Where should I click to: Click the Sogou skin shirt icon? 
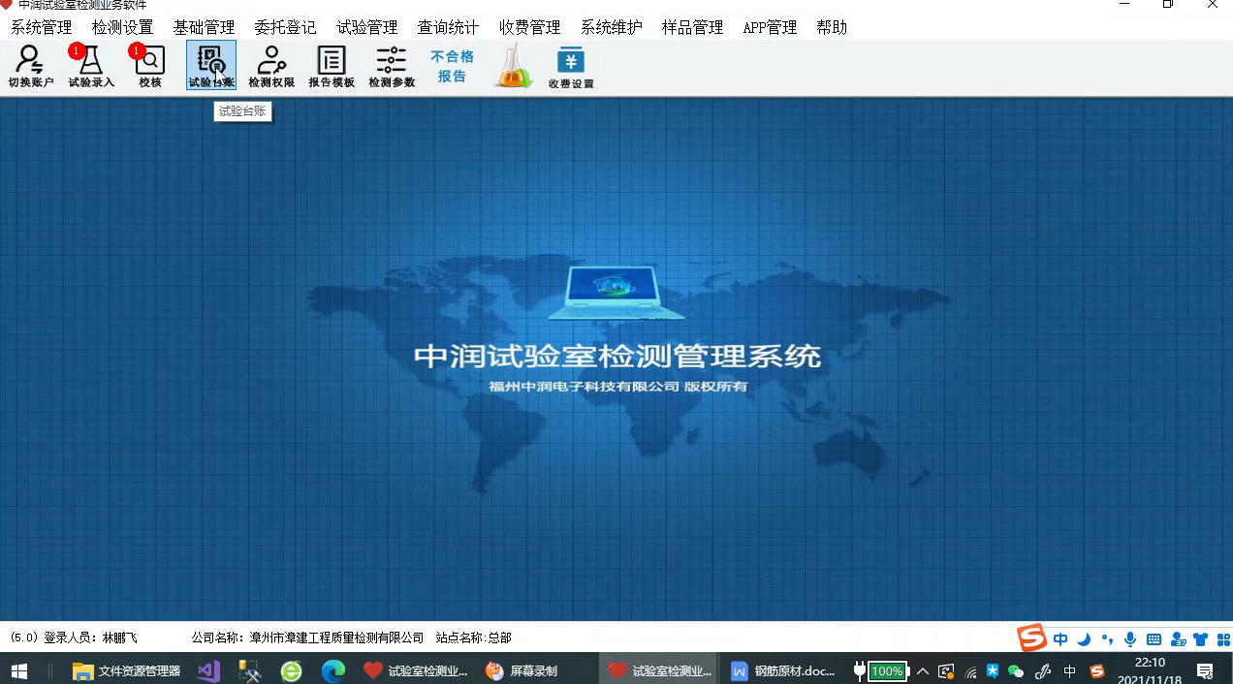tap(1201, 639)
